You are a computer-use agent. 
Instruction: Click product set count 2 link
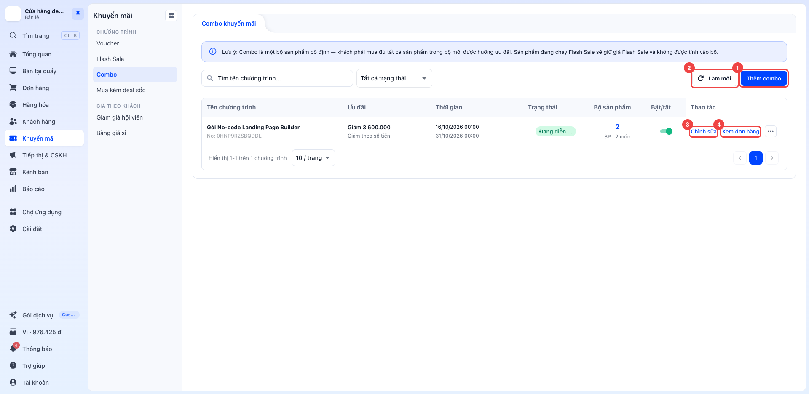coord(617,127)
